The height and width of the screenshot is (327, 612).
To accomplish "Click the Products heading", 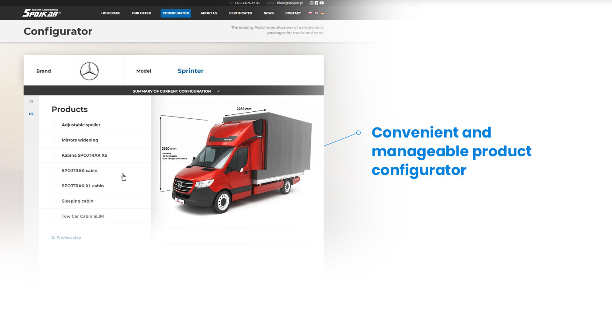I will [70, 110].
